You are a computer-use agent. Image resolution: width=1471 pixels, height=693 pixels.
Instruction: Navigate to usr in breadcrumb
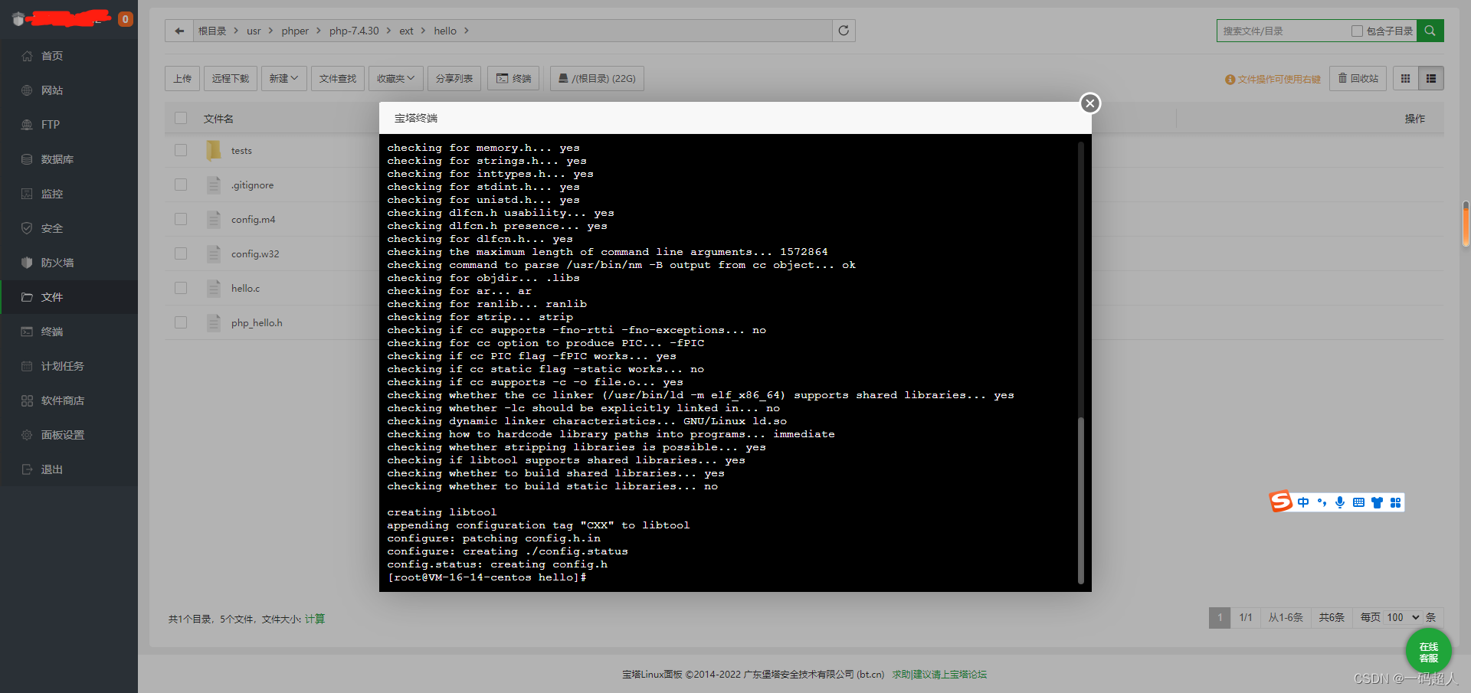254,31
